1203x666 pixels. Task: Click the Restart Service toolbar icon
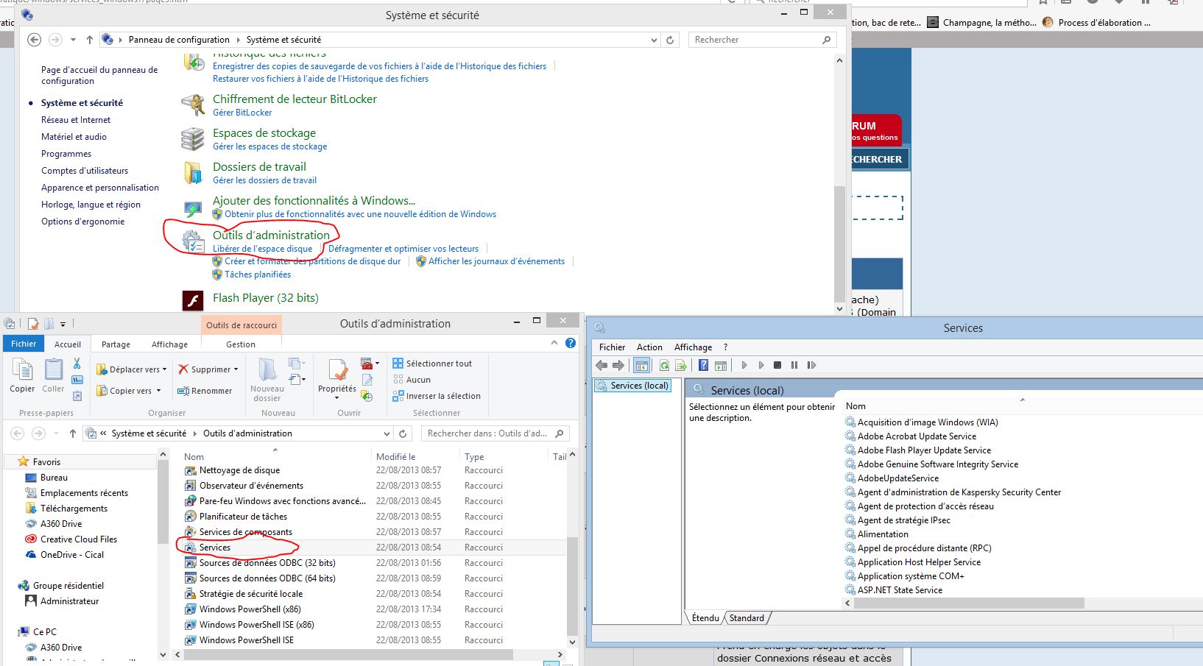click(x=811, y=365)
